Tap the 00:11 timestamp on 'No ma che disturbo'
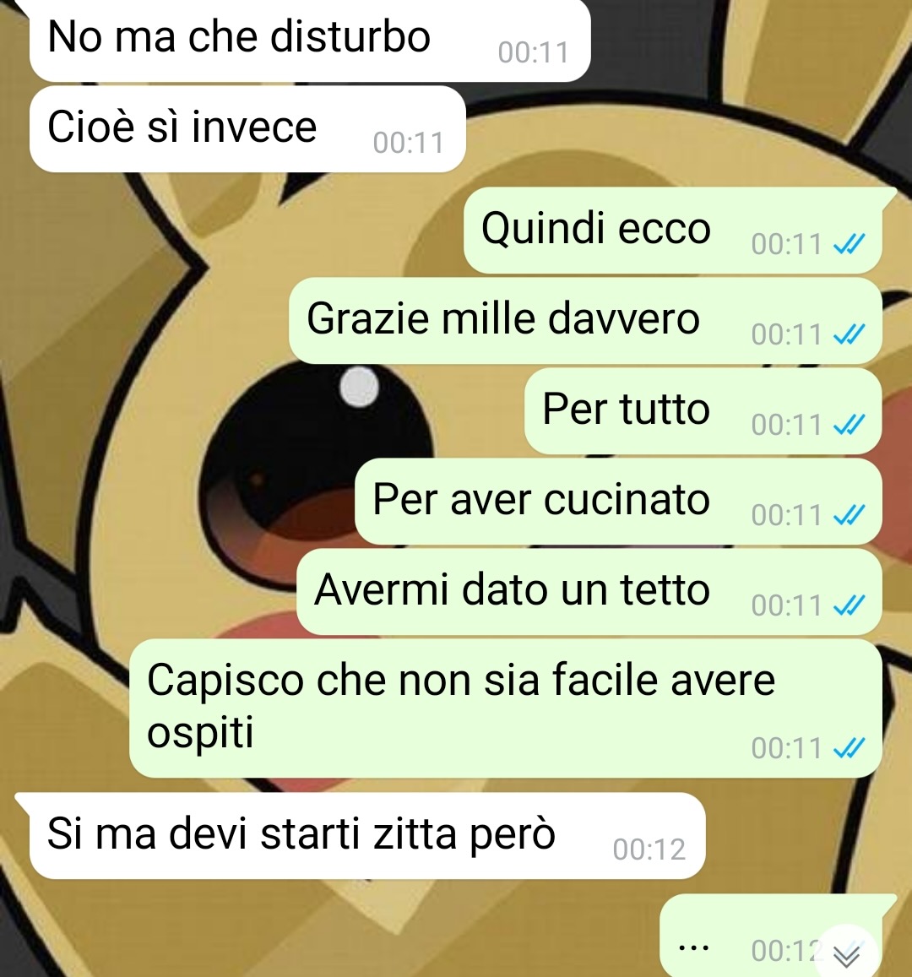 point(533,52)
